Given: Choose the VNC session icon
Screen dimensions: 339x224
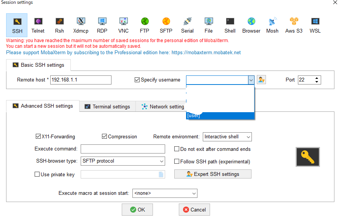Looking at the screenshot, I should coord(123,25).
